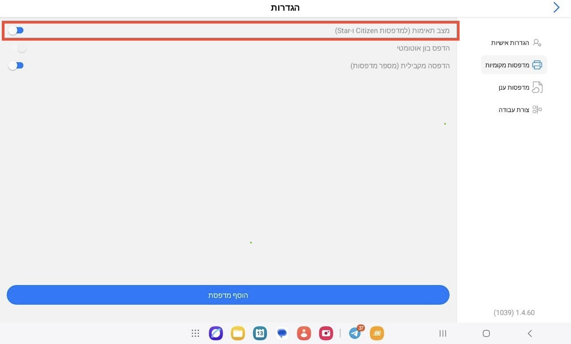Toggle automatic receipt printing (הדפס בון אוטומטי)

19,48
